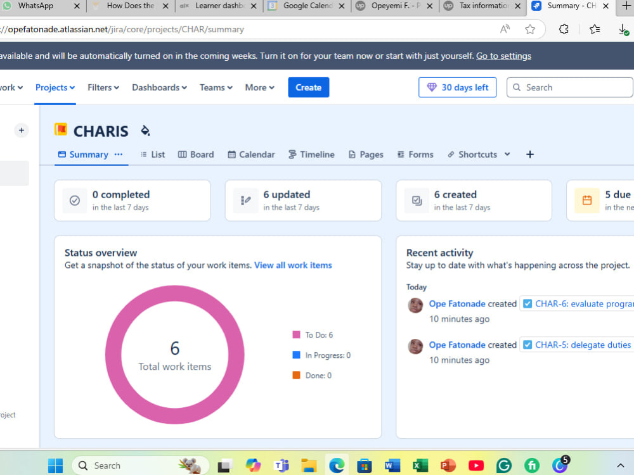Viewport: 634px width, 475px height.
Task: Open browser favorites list icon
Action: pyautogui.click(x=595, y=29)
